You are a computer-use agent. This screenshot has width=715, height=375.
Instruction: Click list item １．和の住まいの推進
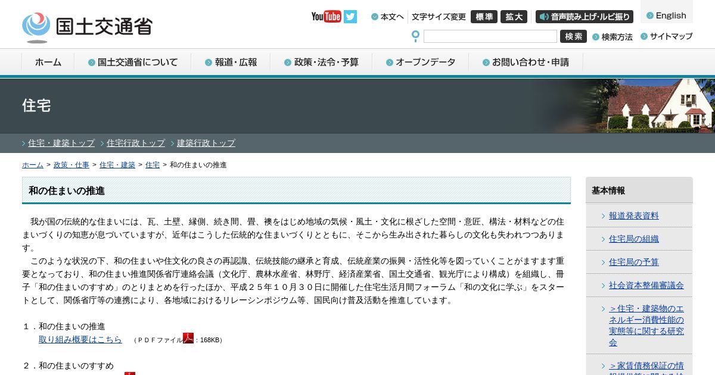pyautogui.click(x=64, y=326)
